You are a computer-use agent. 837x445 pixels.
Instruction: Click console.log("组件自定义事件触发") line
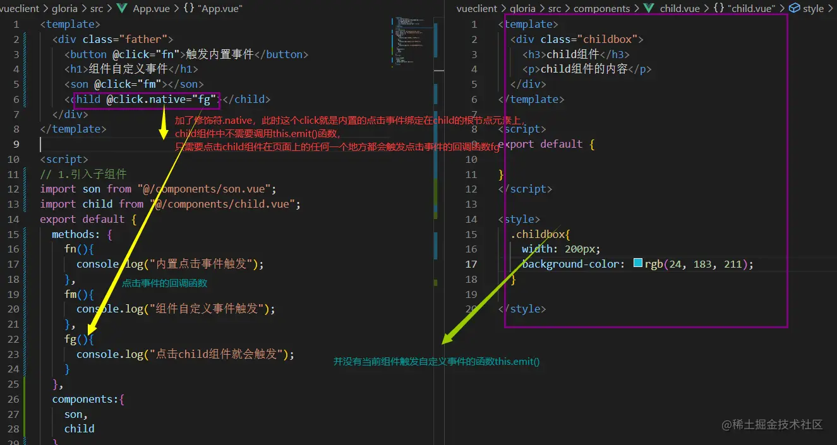pyautogui.click(x=176, y=309)
